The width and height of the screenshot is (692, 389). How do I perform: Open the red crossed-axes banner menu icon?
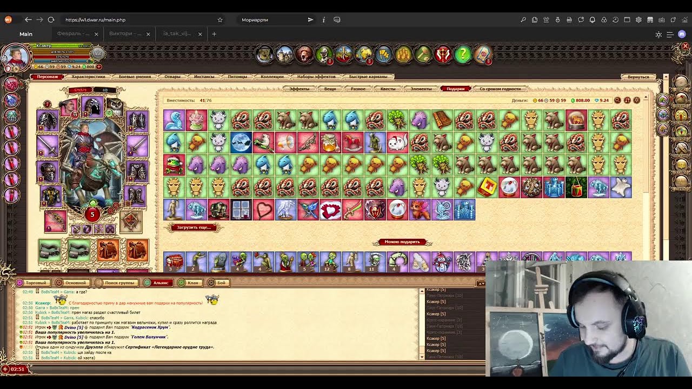click(443, 55)
